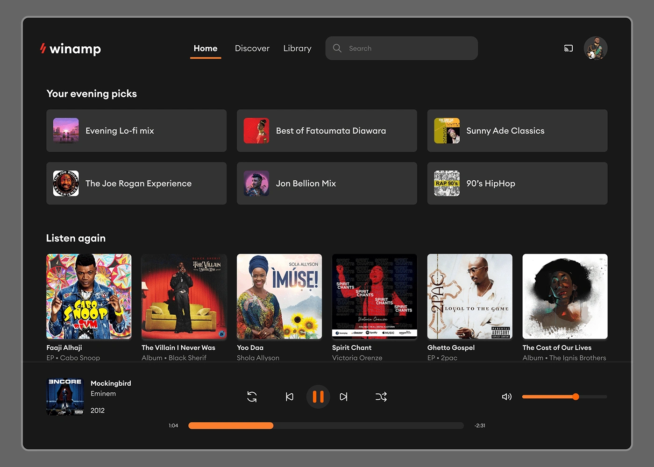Click 'The Cost of Our Lives' title
The image size is (654, 467).
[557, 348]
